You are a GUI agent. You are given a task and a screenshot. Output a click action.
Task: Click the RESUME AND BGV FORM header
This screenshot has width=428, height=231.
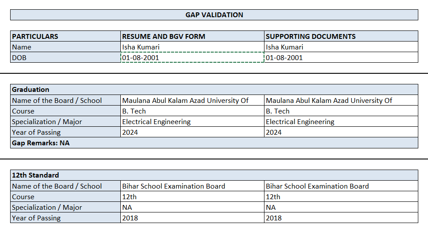point(192,36)
